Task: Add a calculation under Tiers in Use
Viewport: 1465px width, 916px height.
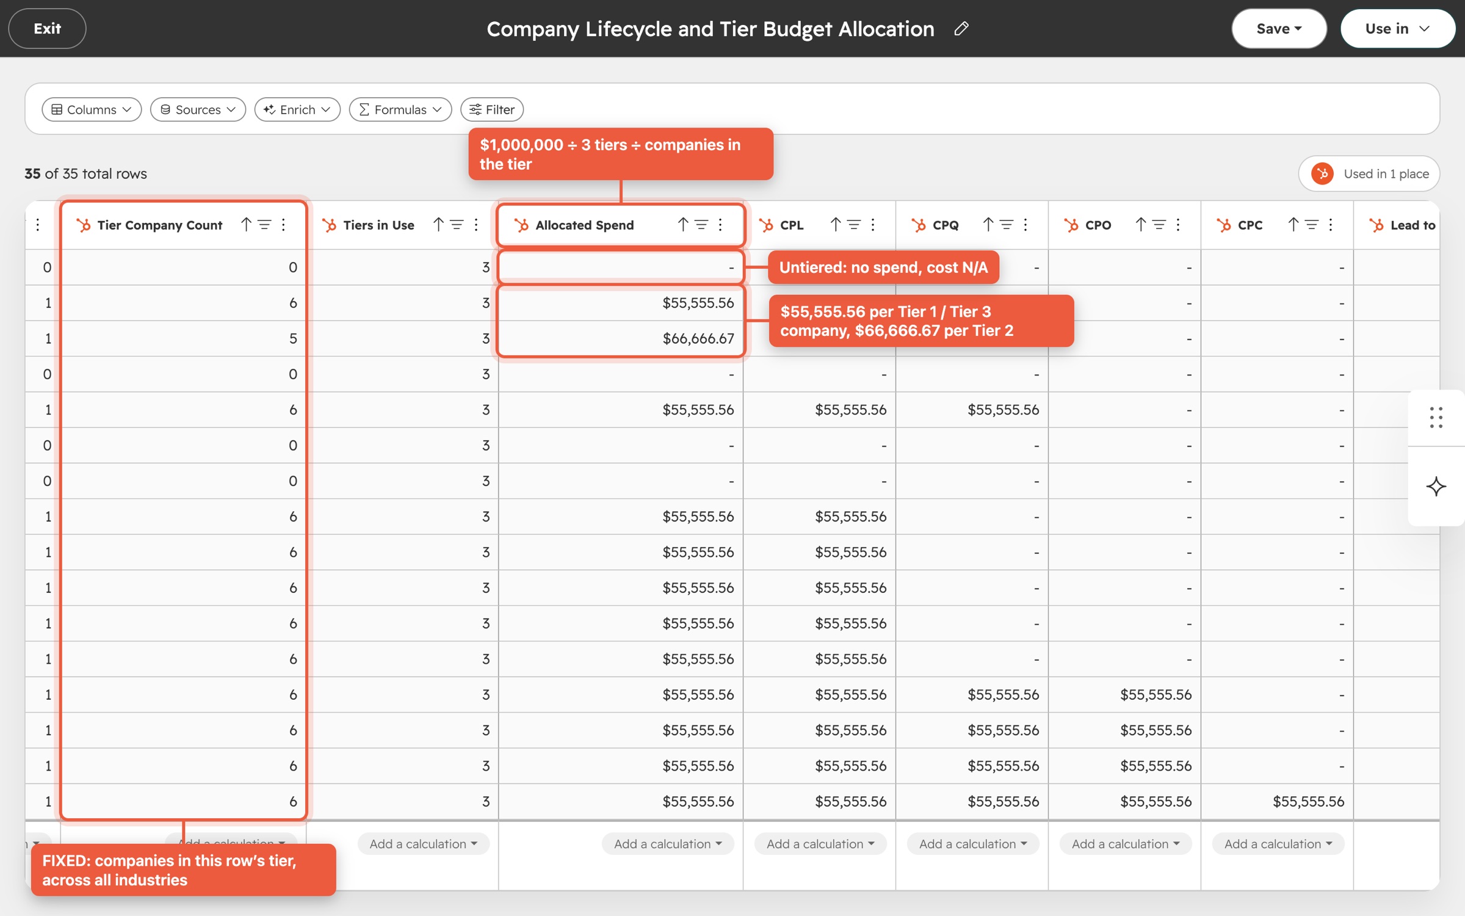Action: (424, 844)
